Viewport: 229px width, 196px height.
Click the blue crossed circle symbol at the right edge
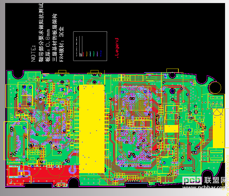[x=217, y=110]
